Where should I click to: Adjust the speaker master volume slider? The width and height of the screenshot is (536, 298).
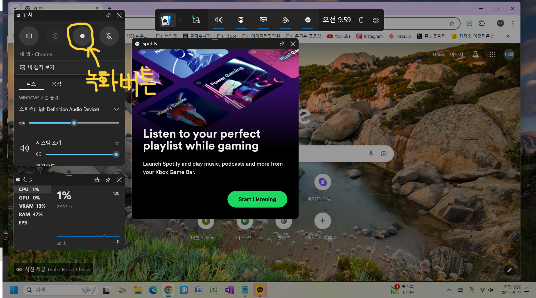coord(74,123)
